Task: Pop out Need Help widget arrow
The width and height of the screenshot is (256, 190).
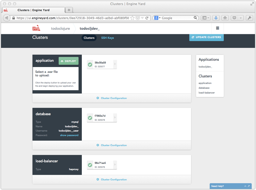Action: pos(249,186)
